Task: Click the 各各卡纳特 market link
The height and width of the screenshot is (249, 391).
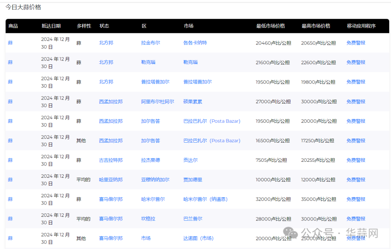Action: click(x=195, y=43)
